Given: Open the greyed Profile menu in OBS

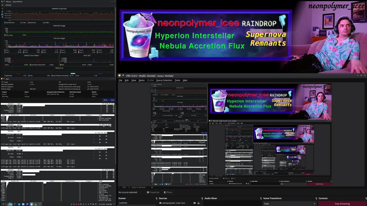Looking at the screenshot, I should tap(151, 80).
